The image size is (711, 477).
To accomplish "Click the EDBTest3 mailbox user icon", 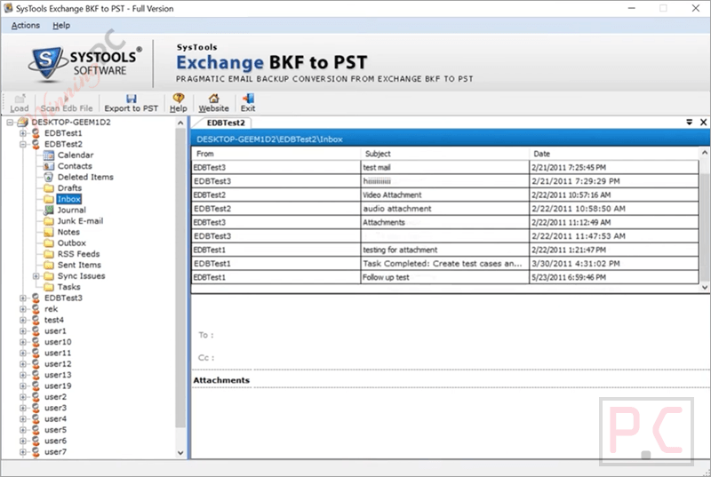I will (x=36, y=298).
